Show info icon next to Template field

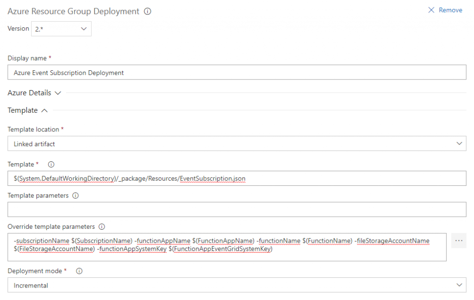[51, 165]
